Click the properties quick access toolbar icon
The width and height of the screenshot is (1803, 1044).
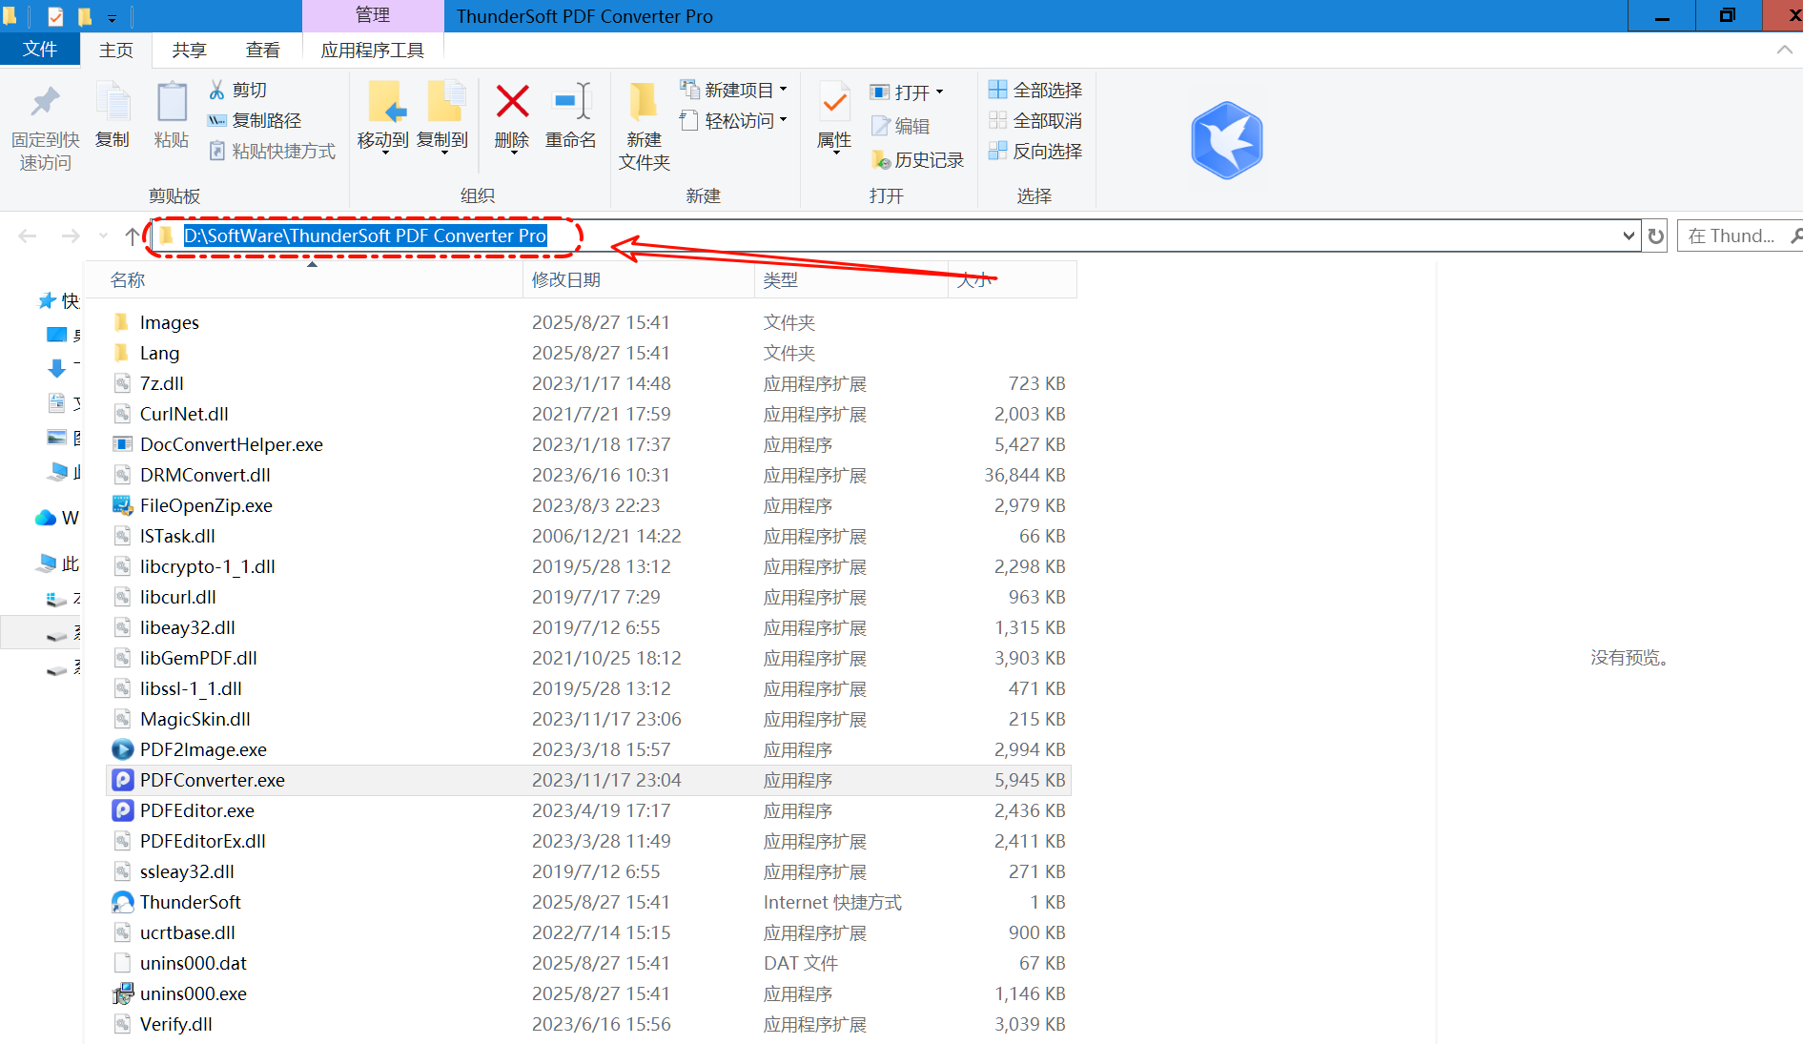[55, 16]
